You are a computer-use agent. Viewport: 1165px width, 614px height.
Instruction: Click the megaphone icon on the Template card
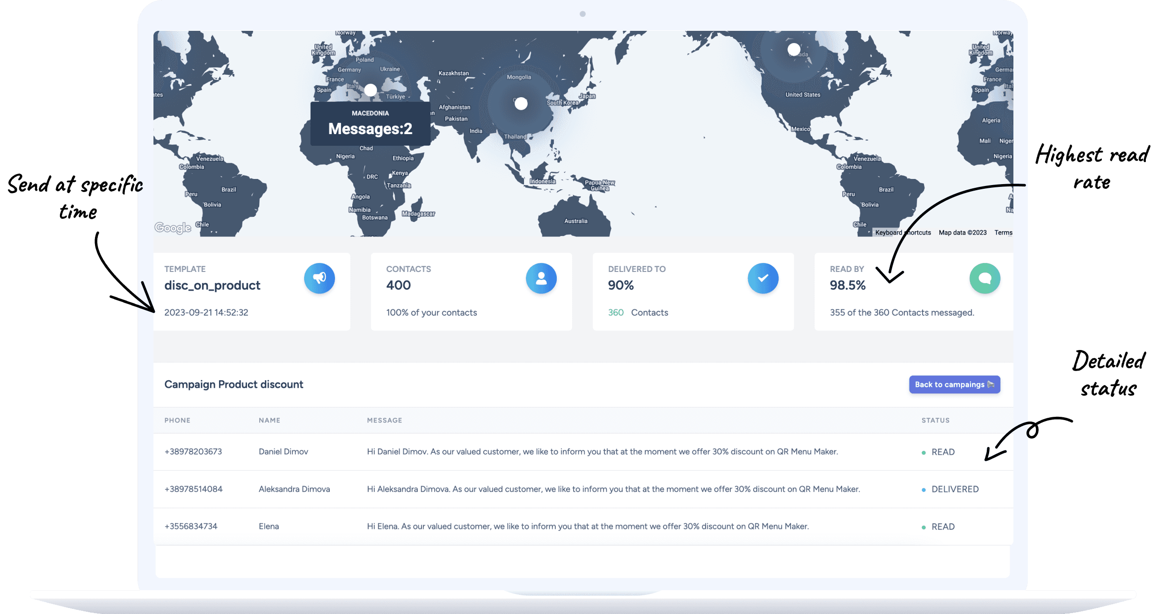click(x=320, y=278)
